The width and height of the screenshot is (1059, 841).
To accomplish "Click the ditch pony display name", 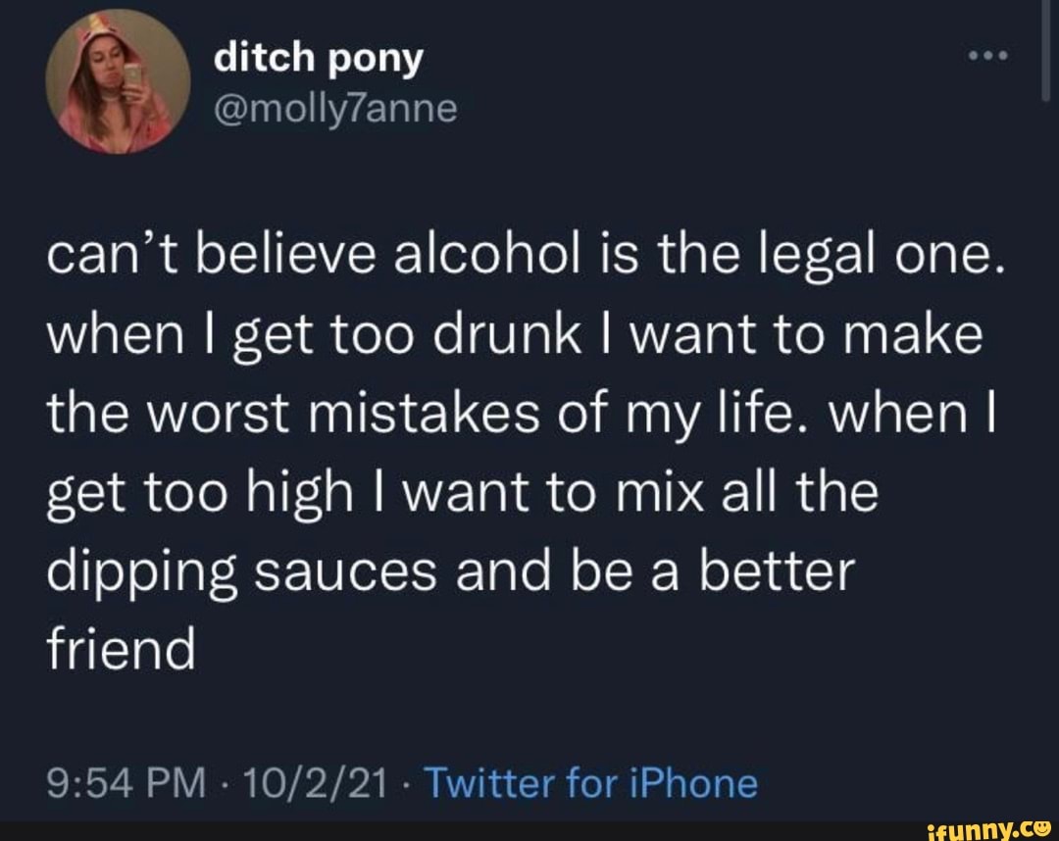I will 318,59.
